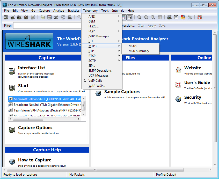Open the H.225... telephony entry
This screenshot has height=179, width=219.
[101, 26]
